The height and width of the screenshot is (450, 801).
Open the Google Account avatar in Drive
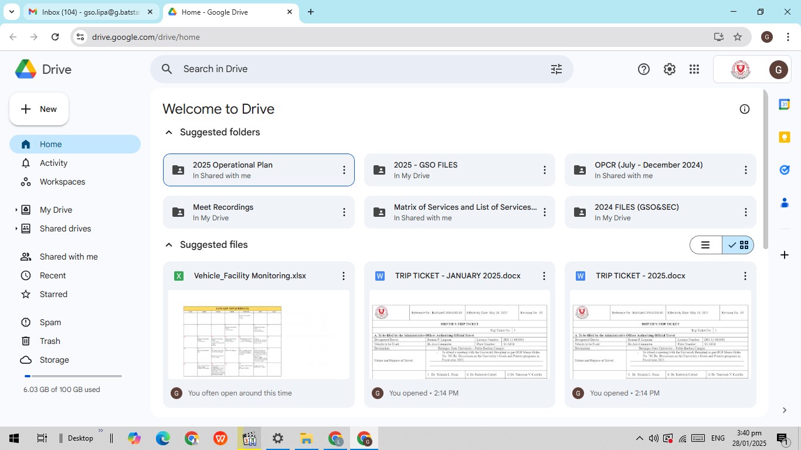[x=778, y=69]
